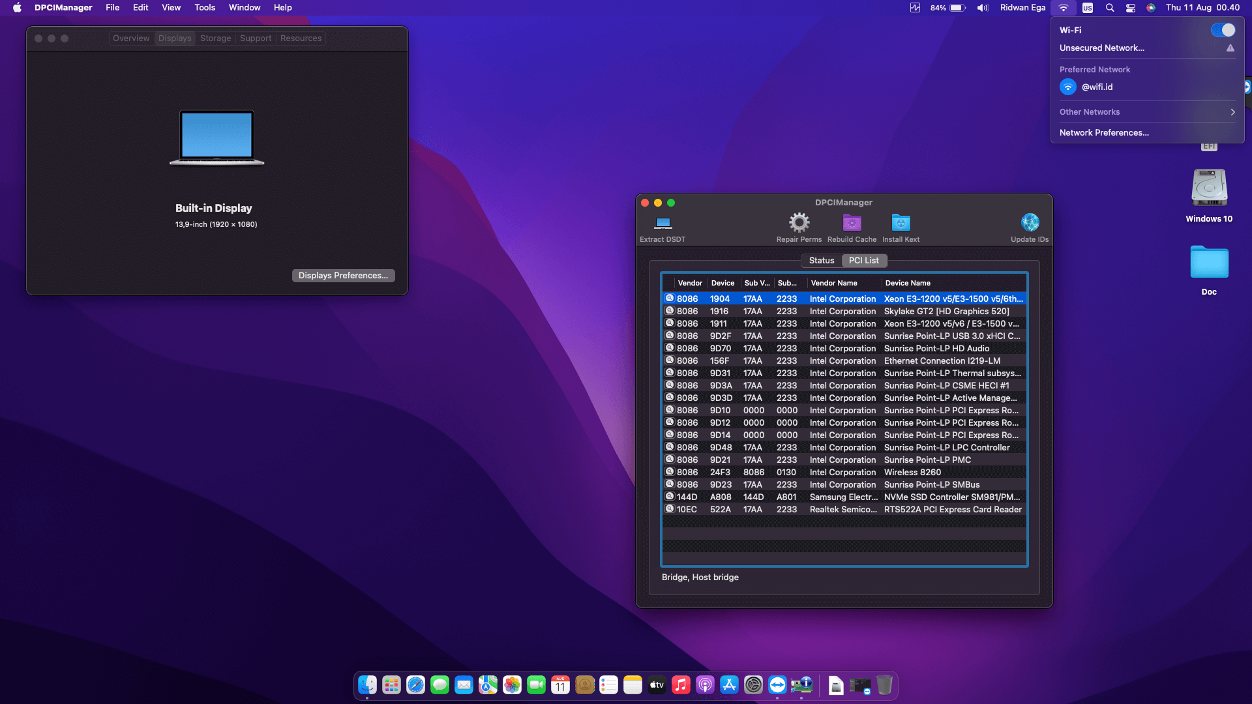Click the US input source icon
The image size is (1252, 704).
point(1087,8)
